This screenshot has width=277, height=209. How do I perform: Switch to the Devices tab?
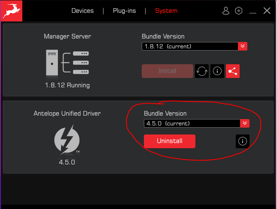coord(82,11)
